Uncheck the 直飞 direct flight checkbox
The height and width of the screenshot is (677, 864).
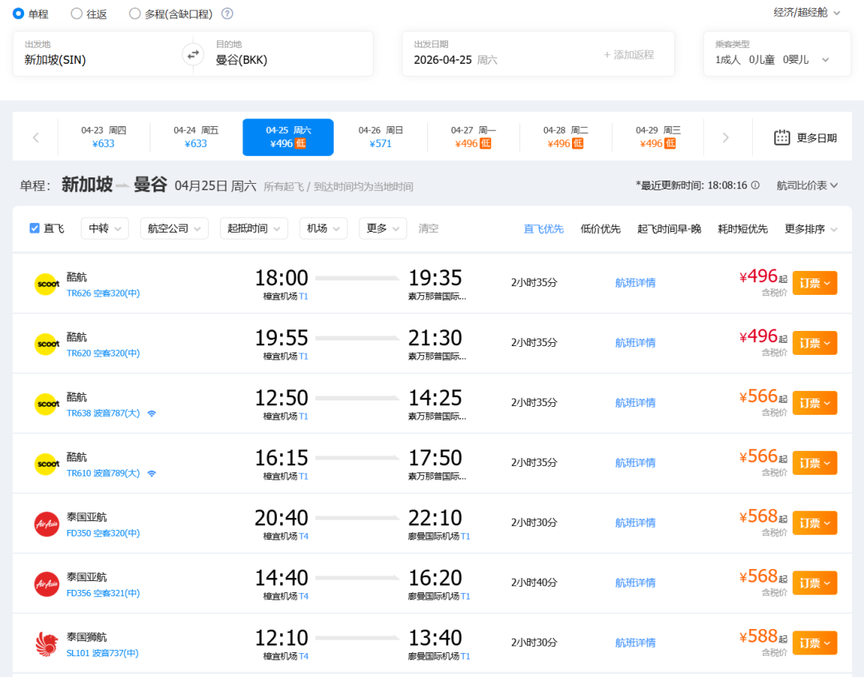34,229
